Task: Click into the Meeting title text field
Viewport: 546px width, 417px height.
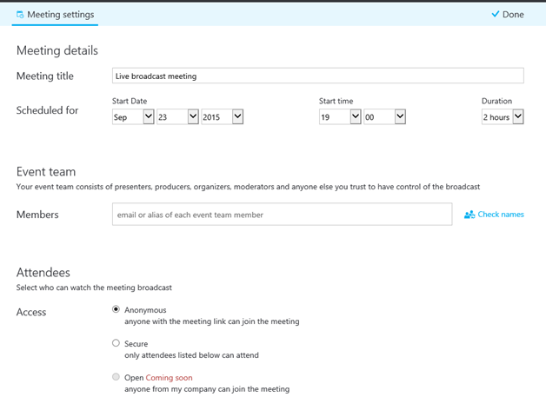Action: [x=317, y=76]
